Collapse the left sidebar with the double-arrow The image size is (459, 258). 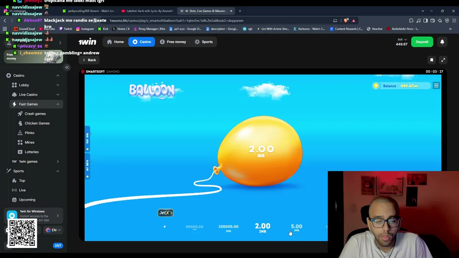point(67,67)
